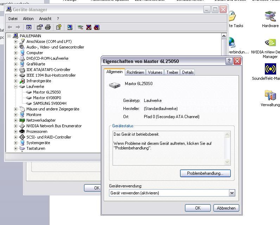Open the NVIDIA nView Desktop Manager icon
This screenshot has width=280, height=225.
pyautogui.click(x=270, y=43)
